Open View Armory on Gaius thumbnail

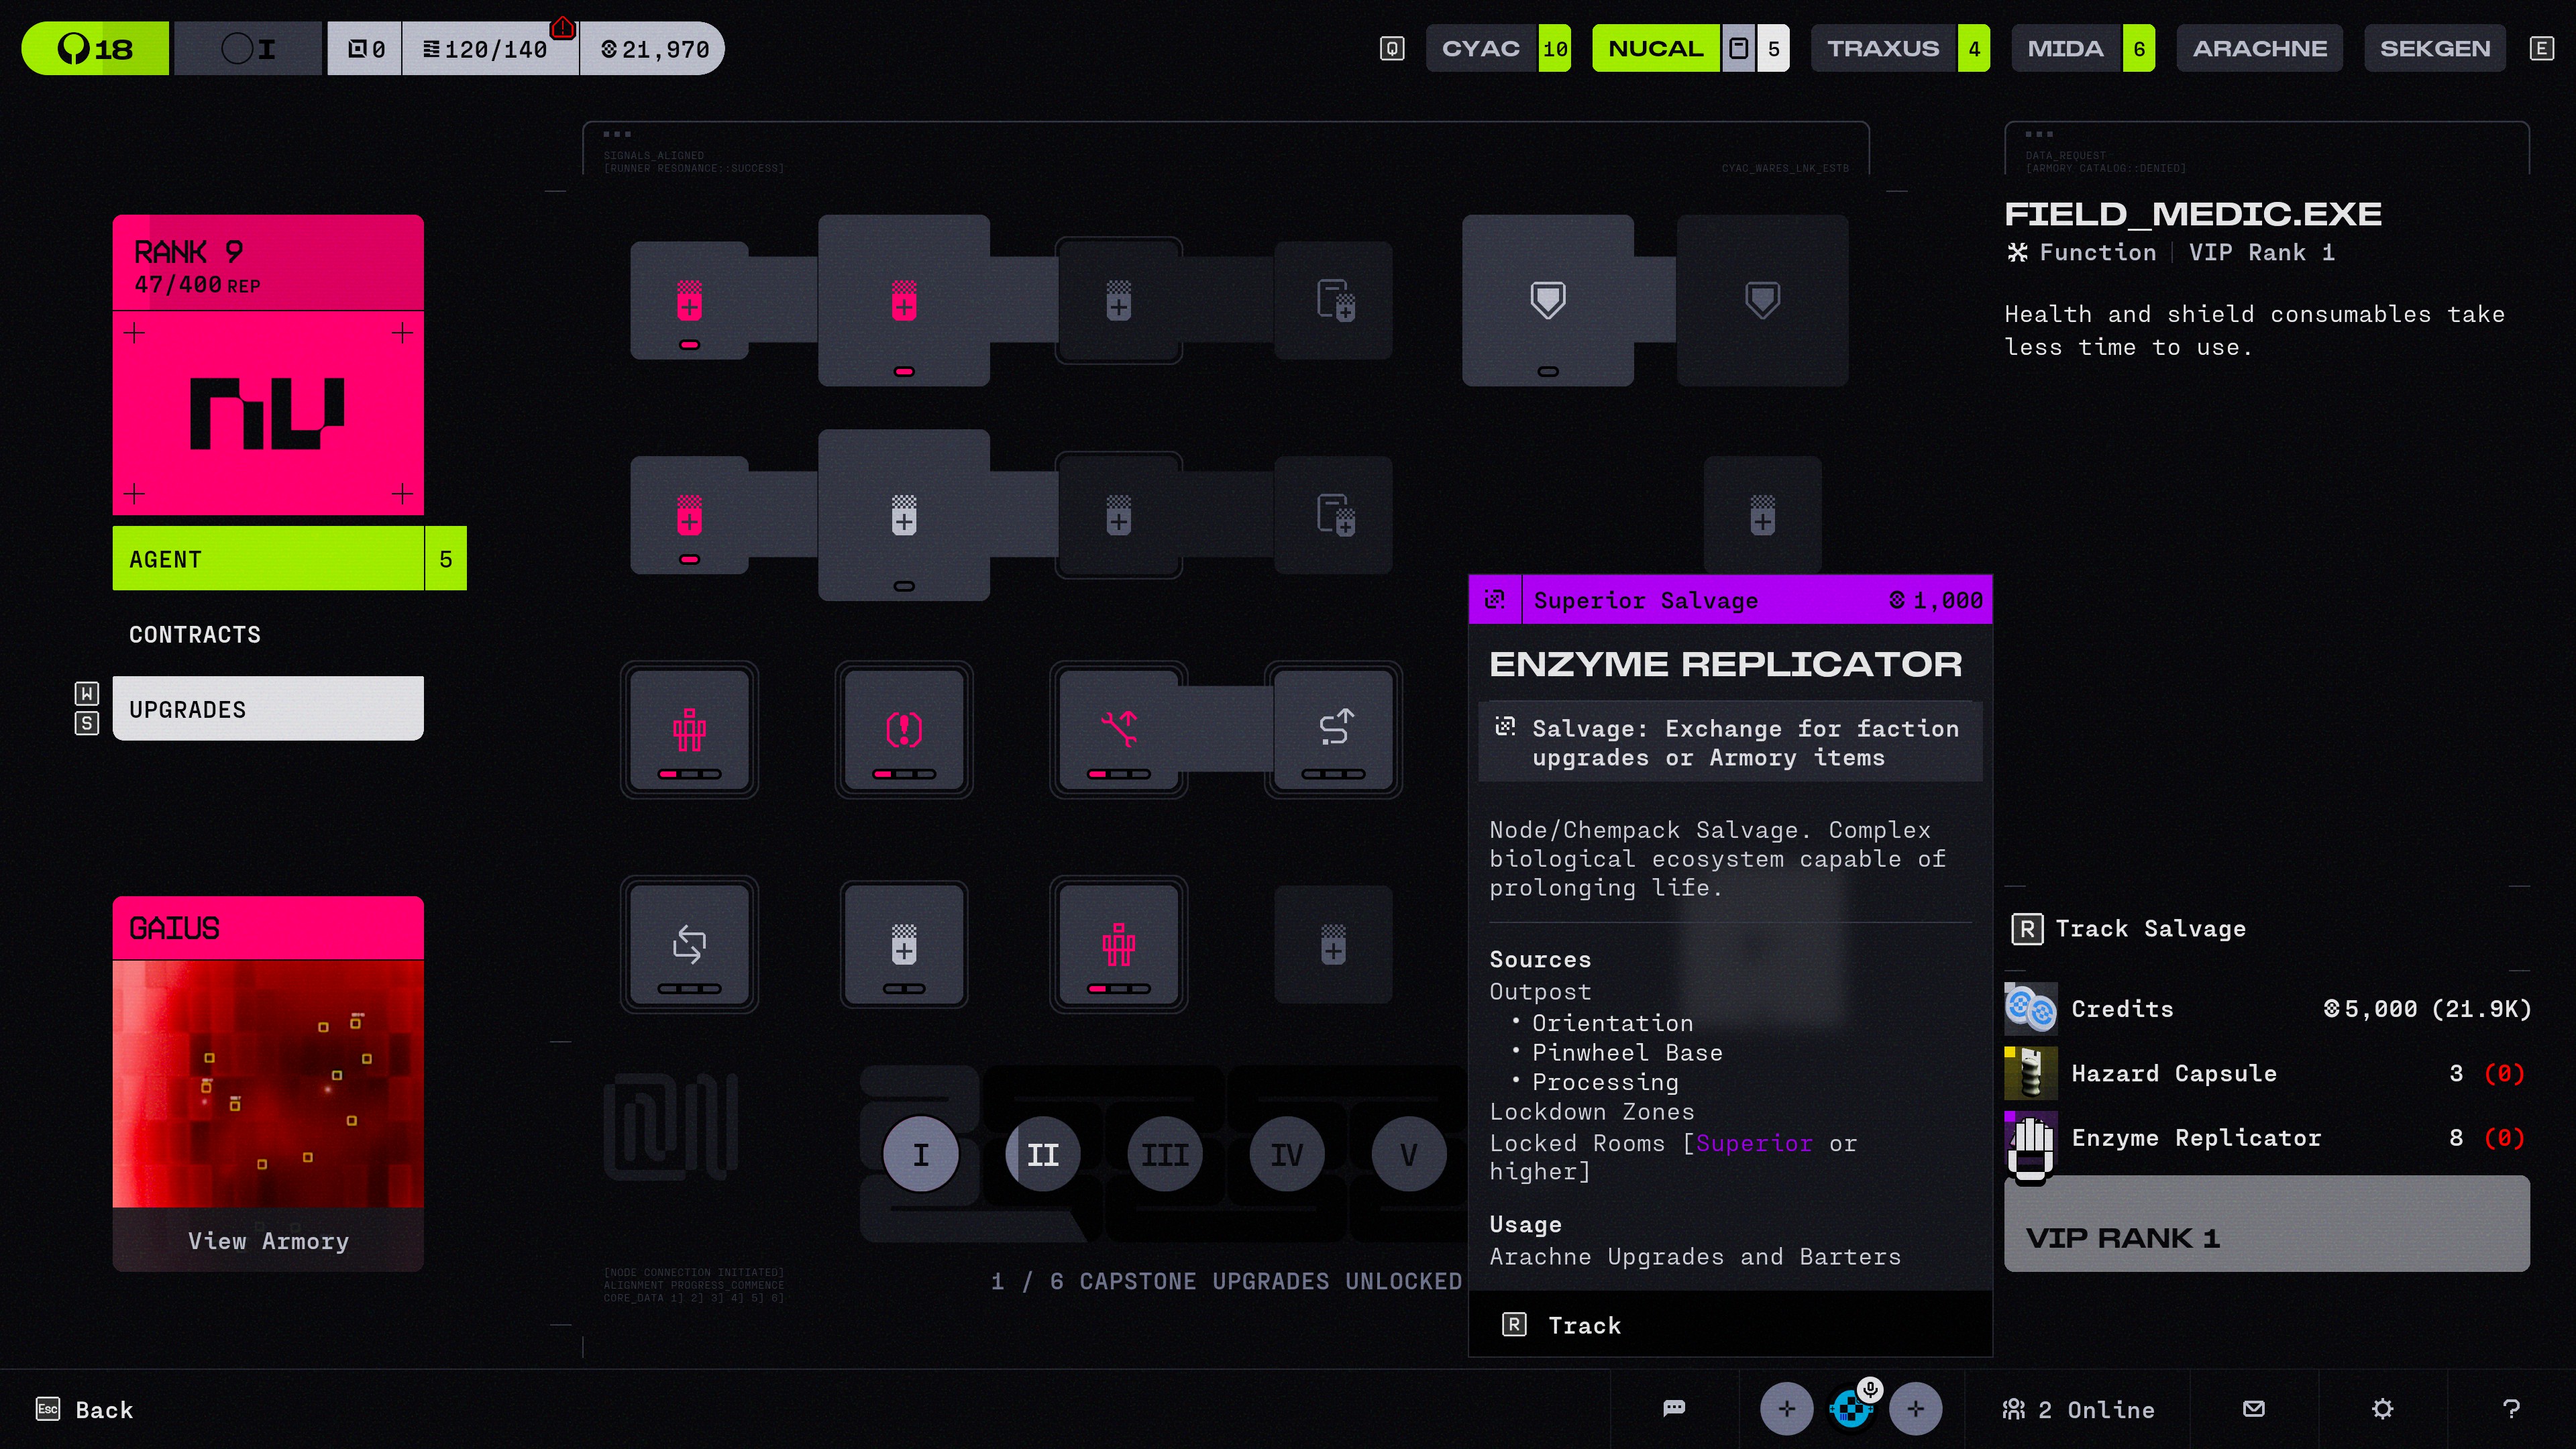point(268,1240)
